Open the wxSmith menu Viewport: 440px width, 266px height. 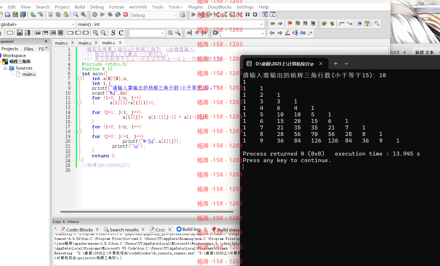pos(138,7)
